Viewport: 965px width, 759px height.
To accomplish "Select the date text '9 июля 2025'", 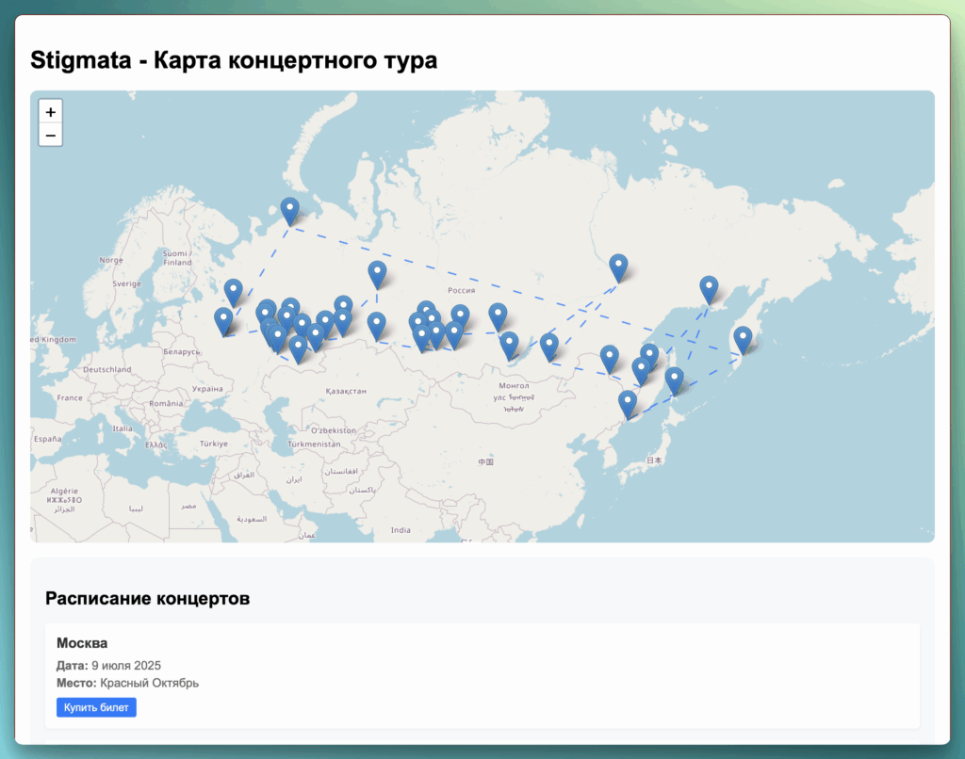I will pyautogui.click(x=126, y=666).
